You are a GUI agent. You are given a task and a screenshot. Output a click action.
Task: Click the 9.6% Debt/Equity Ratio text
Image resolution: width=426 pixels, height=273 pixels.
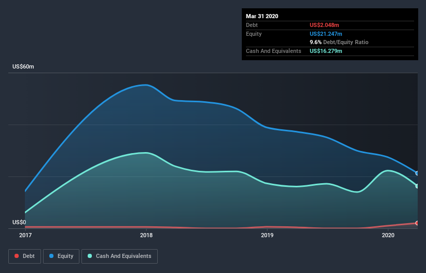(x=339, y=43)
